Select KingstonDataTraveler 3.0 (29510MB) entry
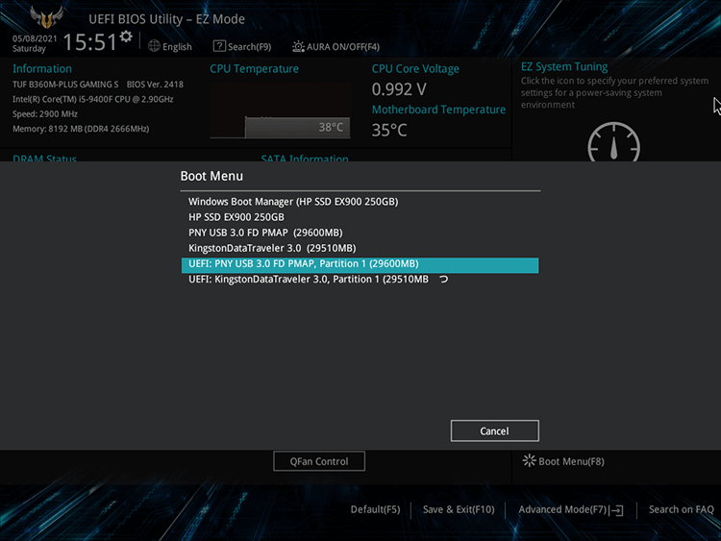721x541 pixels. pyautogui.click(x=360, y=249)
